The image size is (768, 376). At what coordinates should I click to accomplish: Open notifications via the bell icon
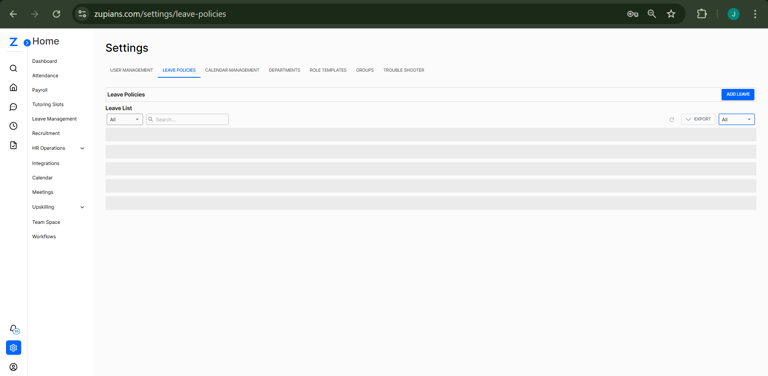(x=13, y=328)
